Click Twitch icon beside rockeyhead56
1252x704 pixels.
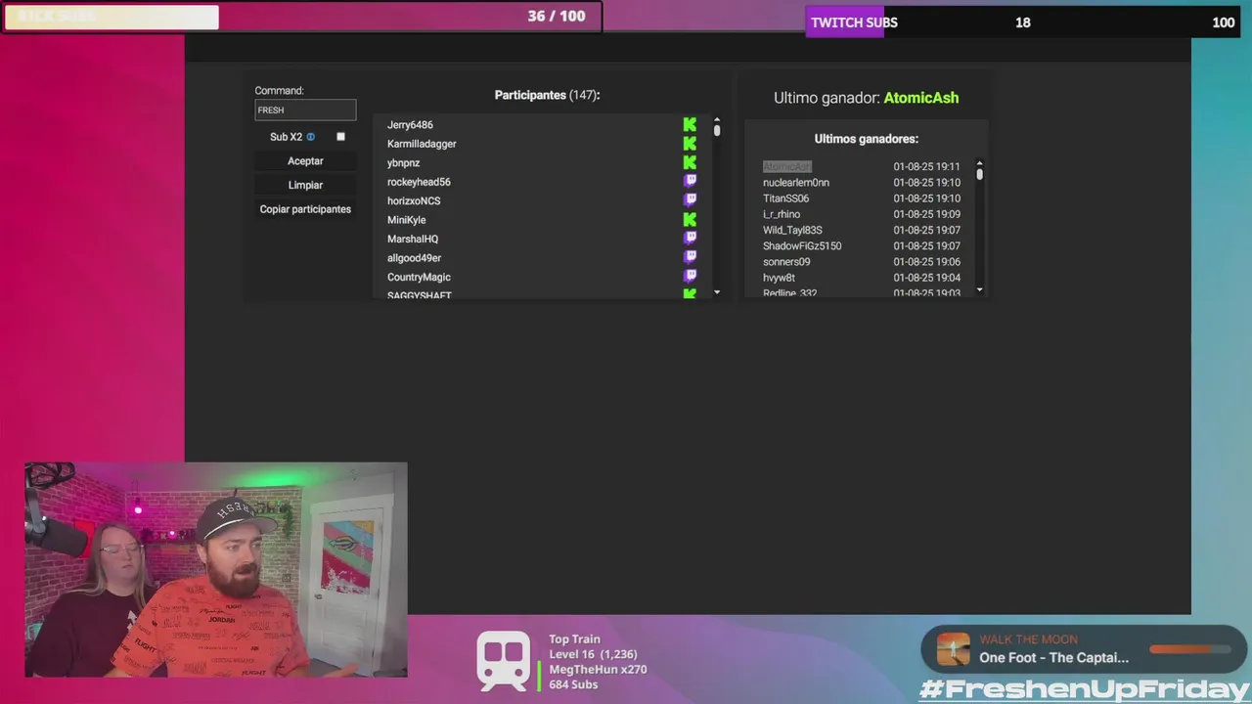(x=690, y=182)
